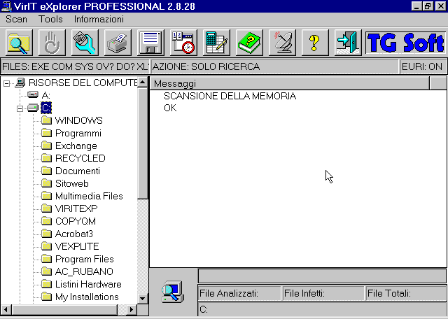Select the My Installations folder label

click(x=87, y=297)
